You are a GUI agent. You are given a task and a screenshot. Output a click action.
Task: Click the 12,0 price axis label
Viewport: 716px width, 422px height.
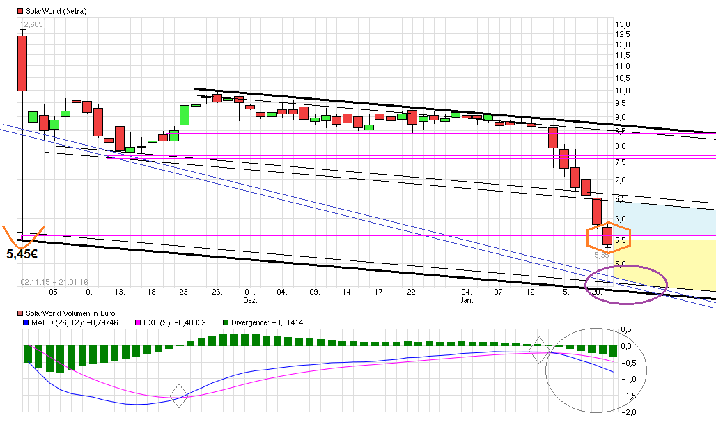pos(623,45)
